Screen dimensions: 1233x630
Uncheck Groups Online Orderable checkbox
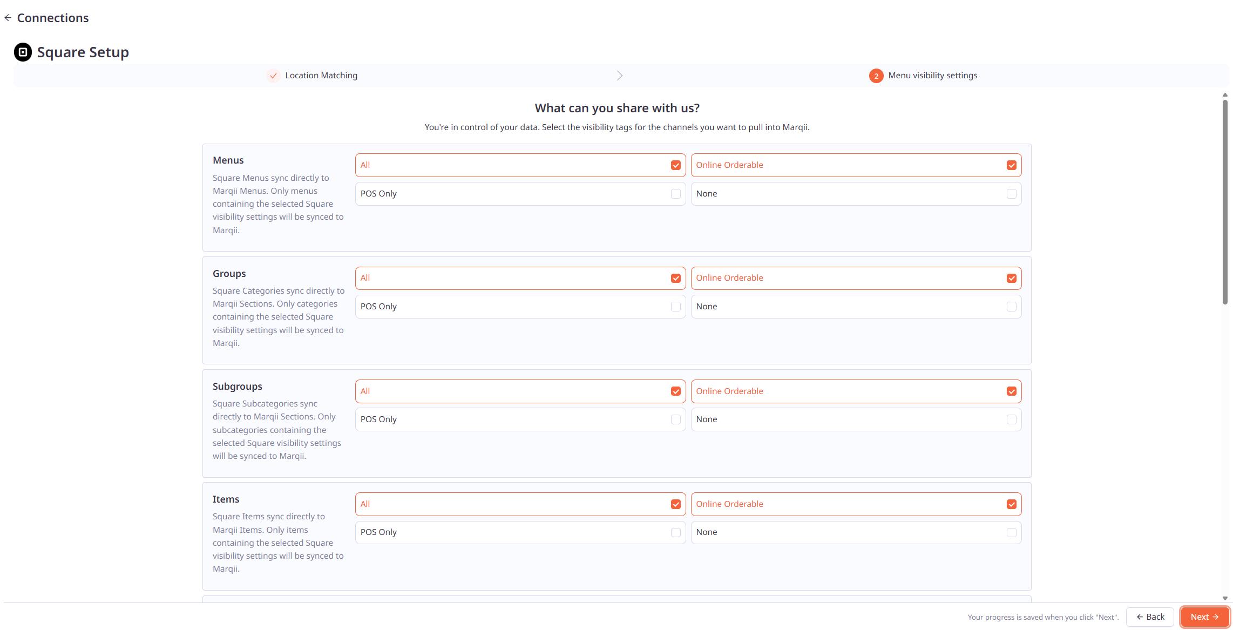(1012, 278)
